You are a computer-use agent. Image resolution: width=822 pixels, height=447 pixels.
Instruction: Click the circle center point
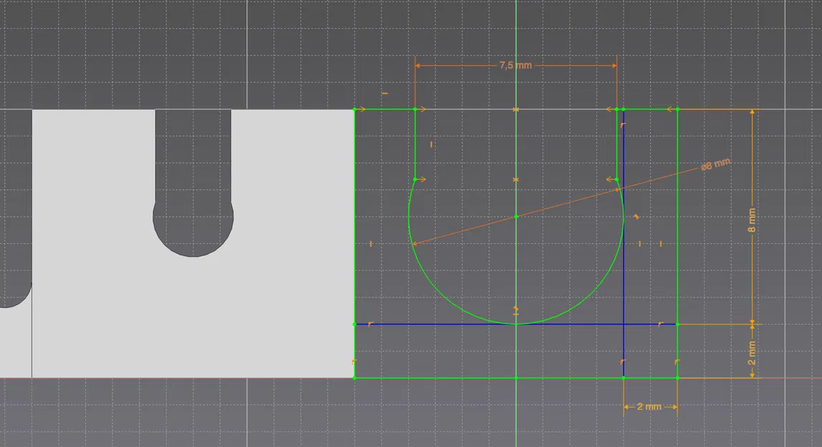click(516, 216)
